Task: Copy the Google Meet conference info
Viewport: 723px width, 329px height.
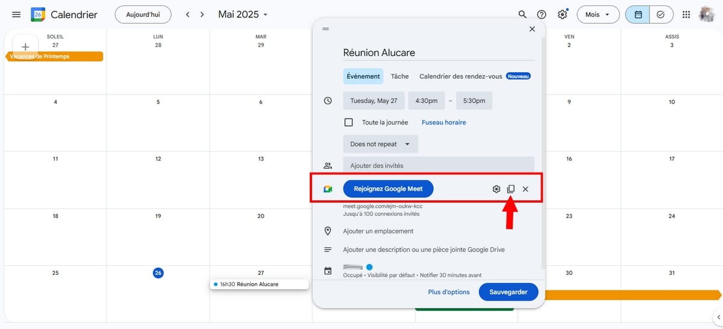Action: [x=511, y=189]
